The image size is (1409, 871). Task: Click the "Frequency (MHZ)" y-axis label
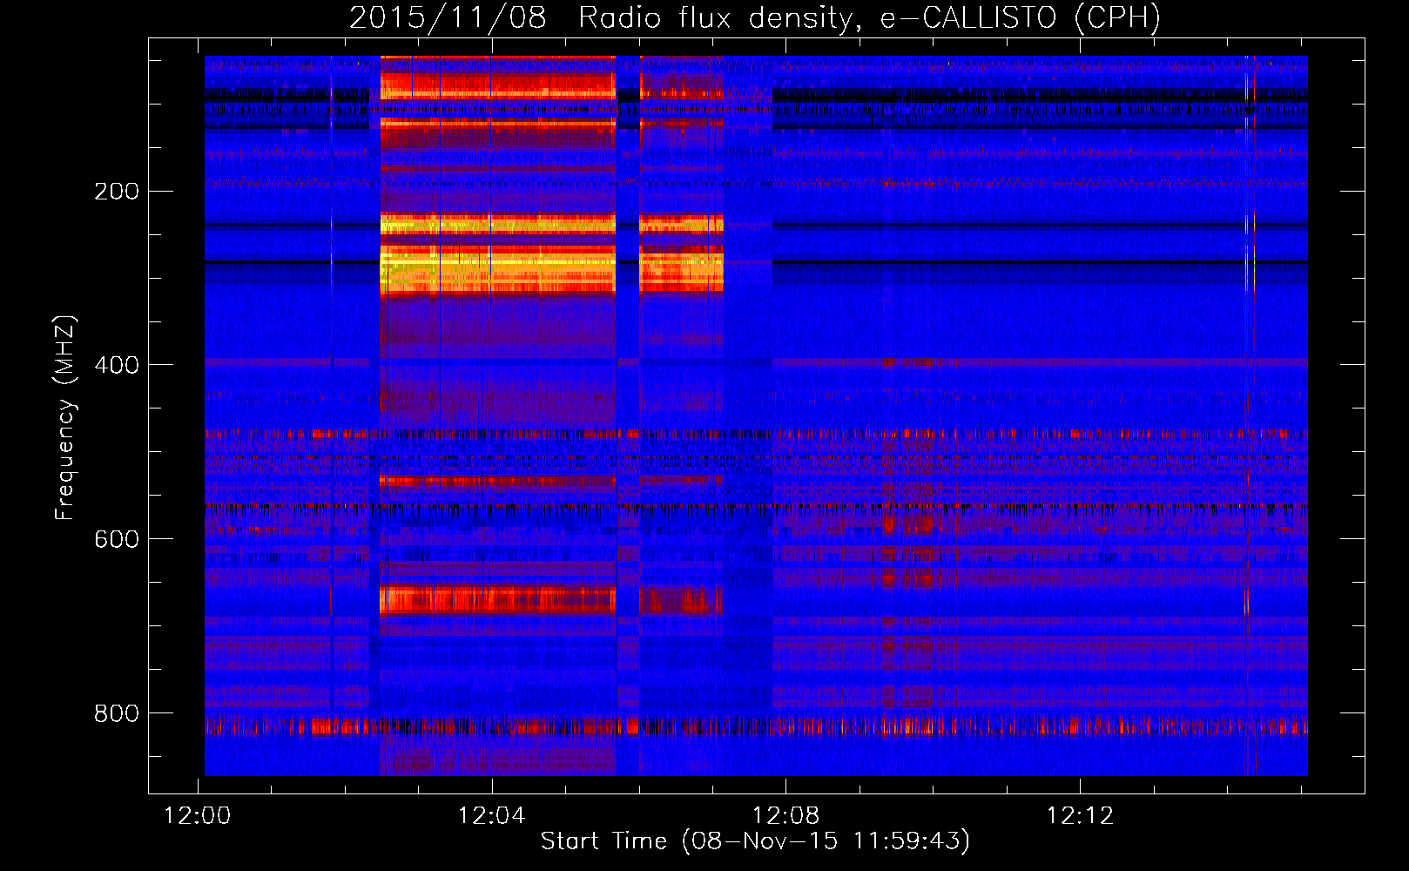65,417
